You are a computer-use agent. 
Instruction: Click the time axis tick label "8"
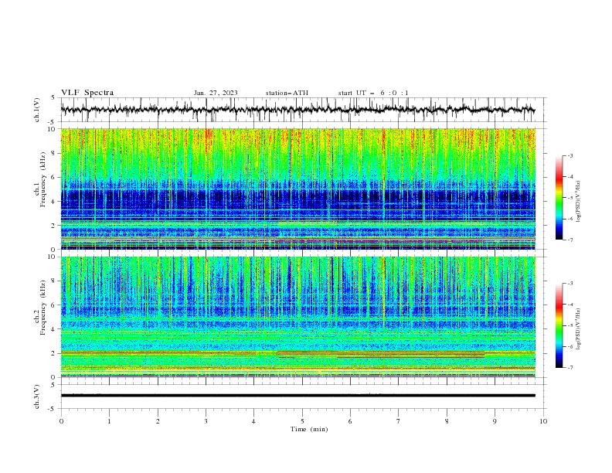[447, 421]
